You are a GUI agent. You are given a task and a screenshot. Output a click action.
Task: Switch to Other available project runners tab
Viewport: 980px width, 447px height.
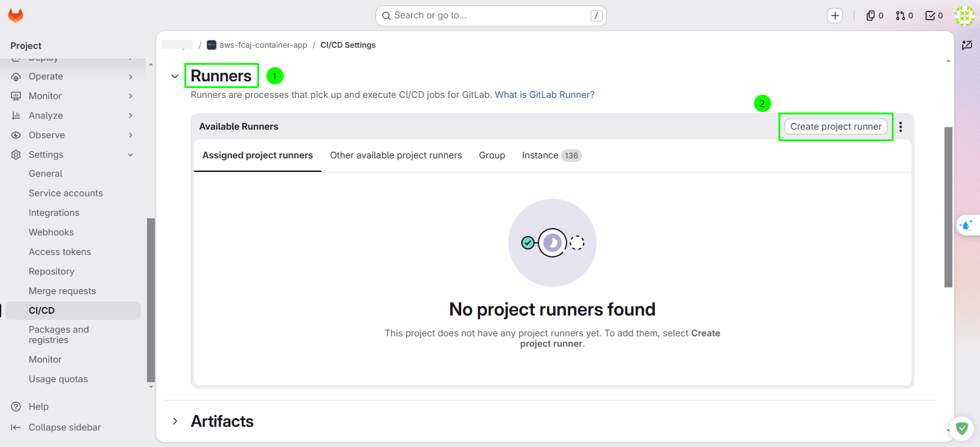pyautogui.click(x=396, y=155)
